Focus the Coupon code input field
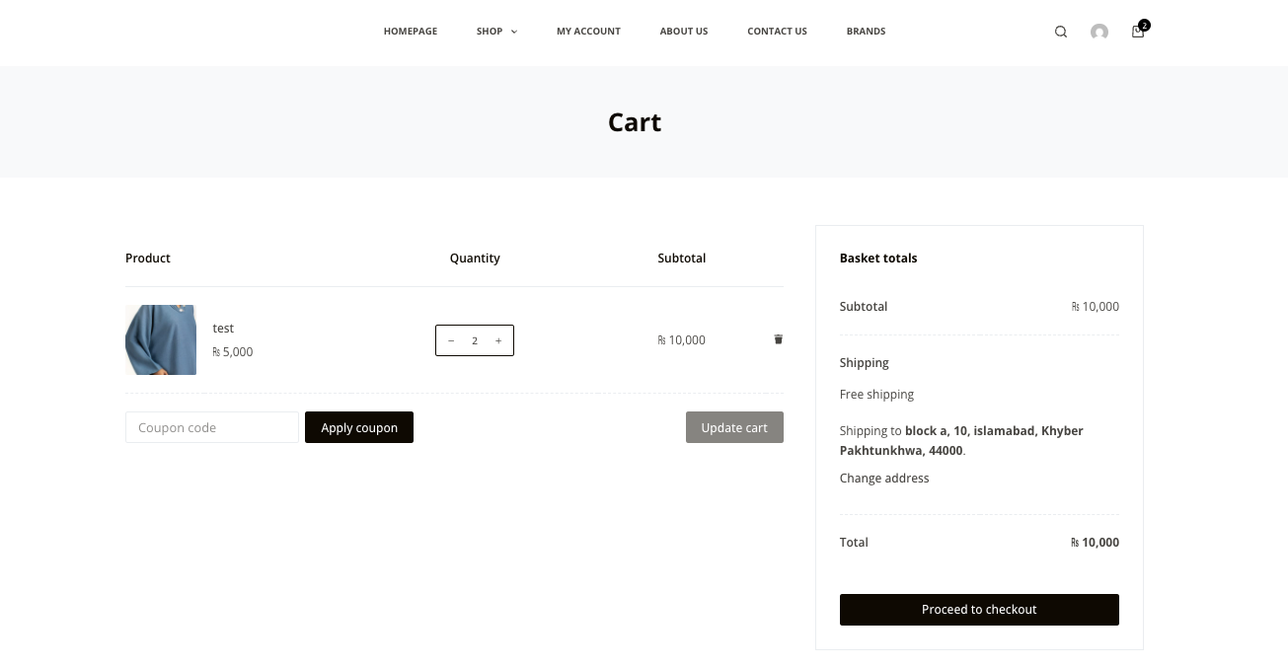 coord(211,427)
